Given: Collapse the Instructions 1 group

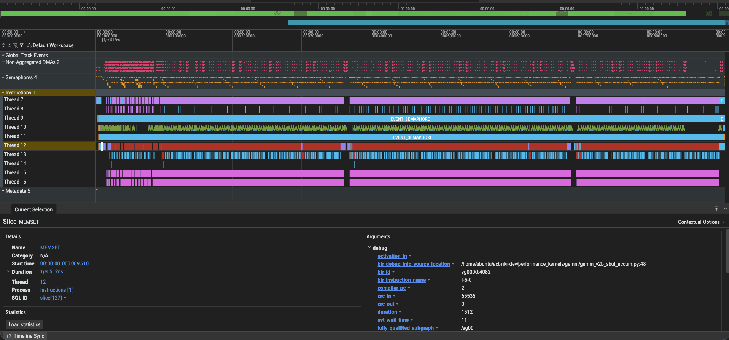Looking at the screenshot, I should tap(3, 93).
